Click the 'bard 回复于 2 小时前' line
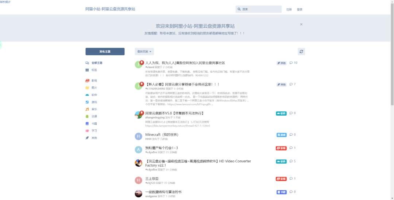 click(x=159, y=67)
